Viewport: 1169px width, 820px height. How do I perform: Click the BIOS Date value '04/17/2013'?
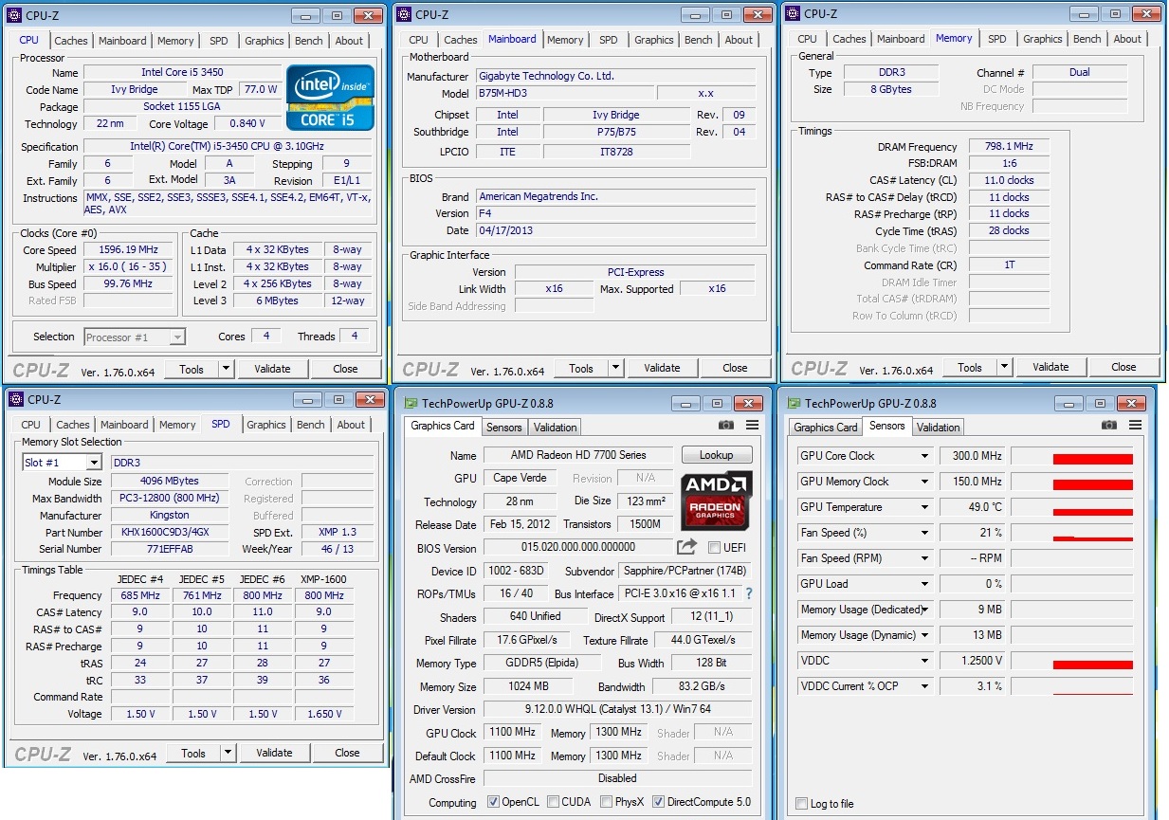tap(616, 230)
